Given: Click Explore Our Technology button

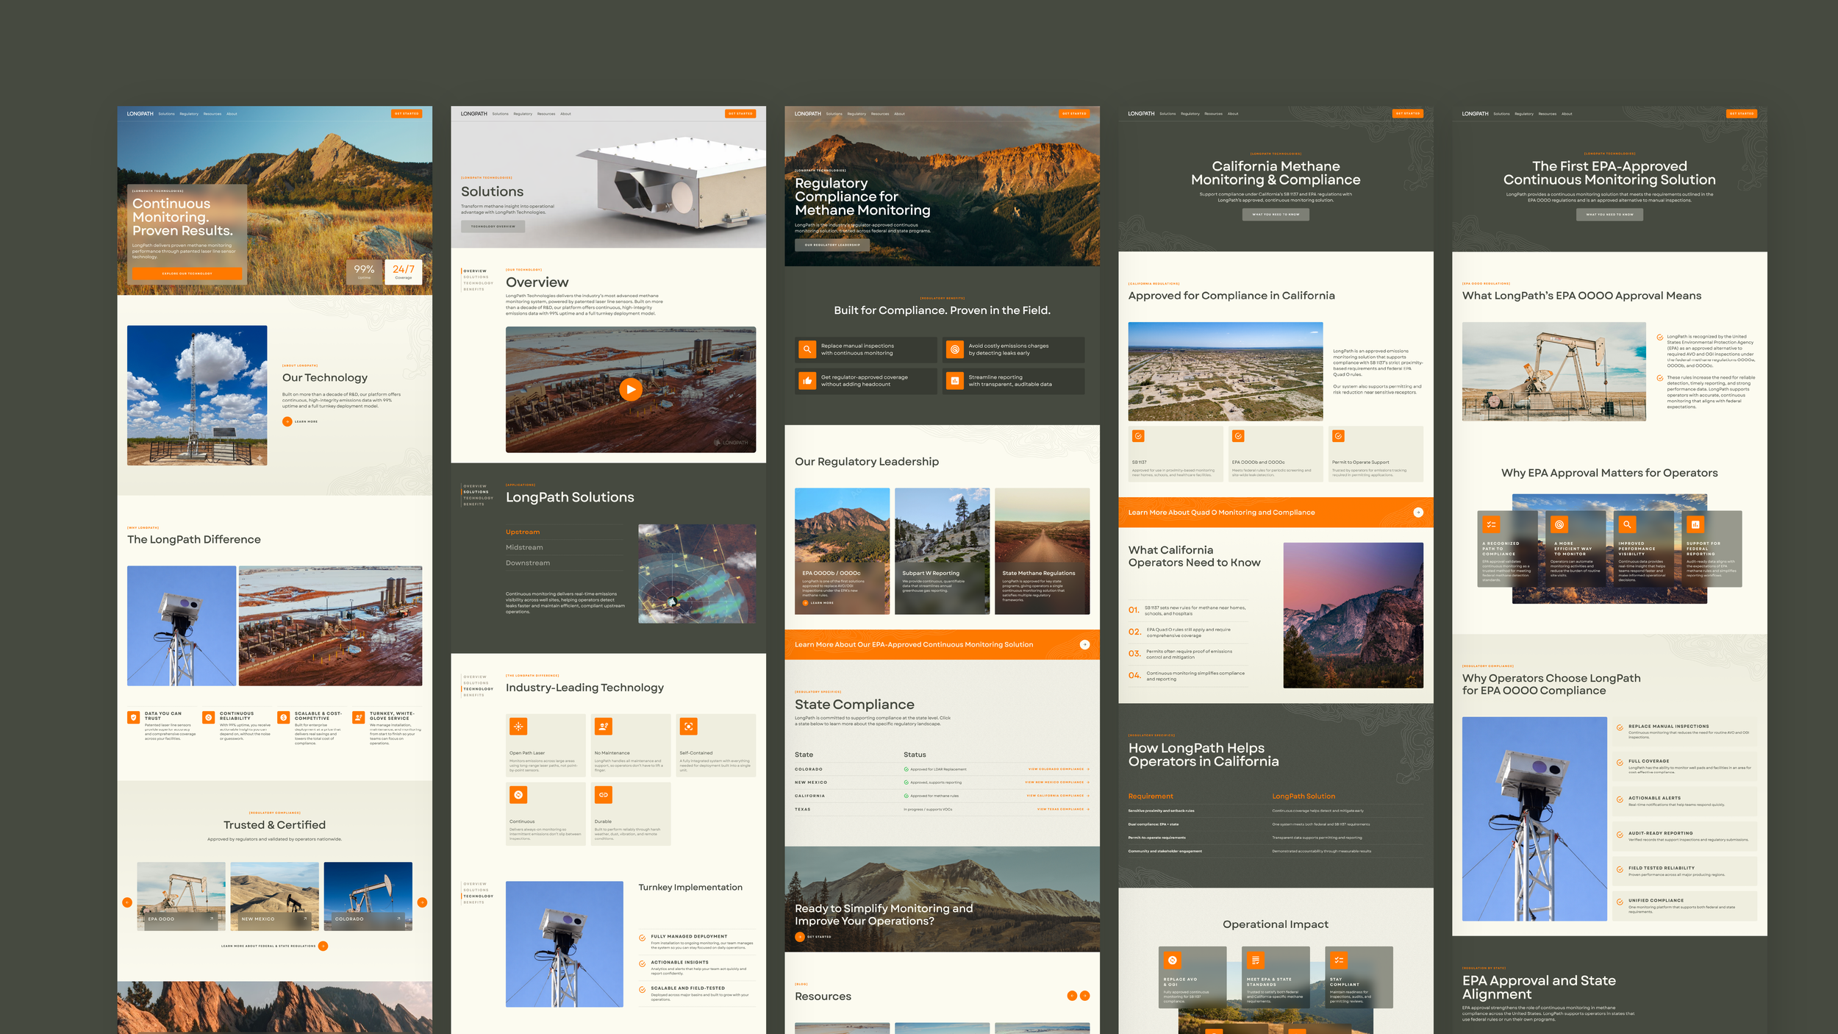Looking at the screenshot, I should (187, 274).
